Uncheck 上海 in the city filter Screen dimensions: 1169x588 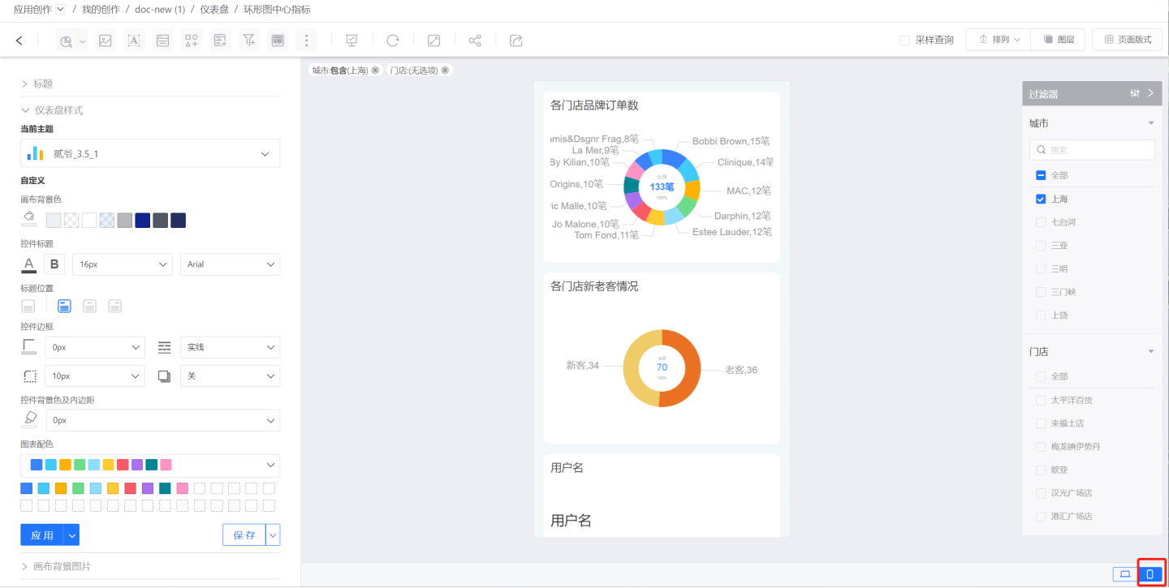(x=1041, y=199)
